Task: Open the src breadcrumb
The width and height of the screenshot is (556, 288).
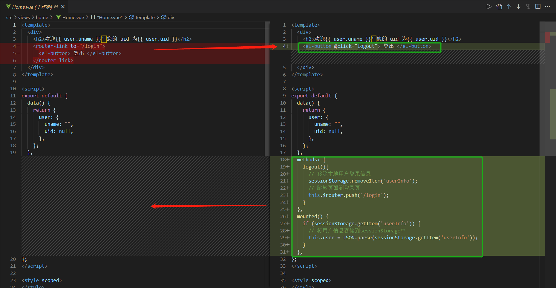Action: coord(9,18)
